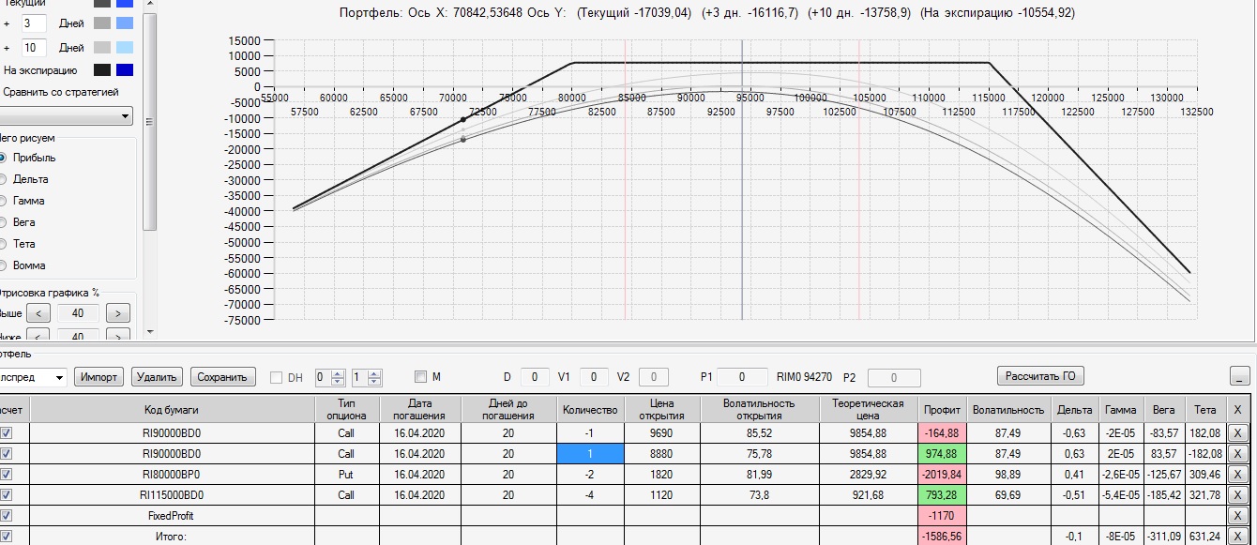Screen dimensions: 1257x545
Task: Collapse portfolio panel with underscore button
Action: pyautogui.click(x=1239, y=377)
